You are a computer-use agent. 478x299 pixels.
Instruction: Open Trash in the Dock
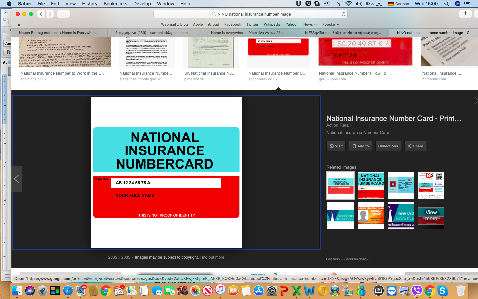461,291
